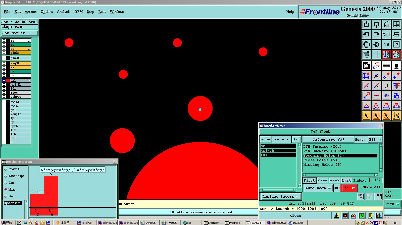Click the Index input field

point(375,180)
